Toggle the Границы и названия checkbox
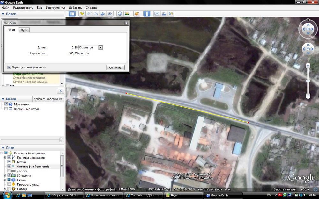The image size is (319, 199). click(x=9, y=157)
